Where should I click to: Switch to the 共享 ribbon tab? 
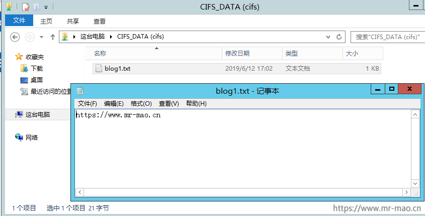[x=72, y=22]
